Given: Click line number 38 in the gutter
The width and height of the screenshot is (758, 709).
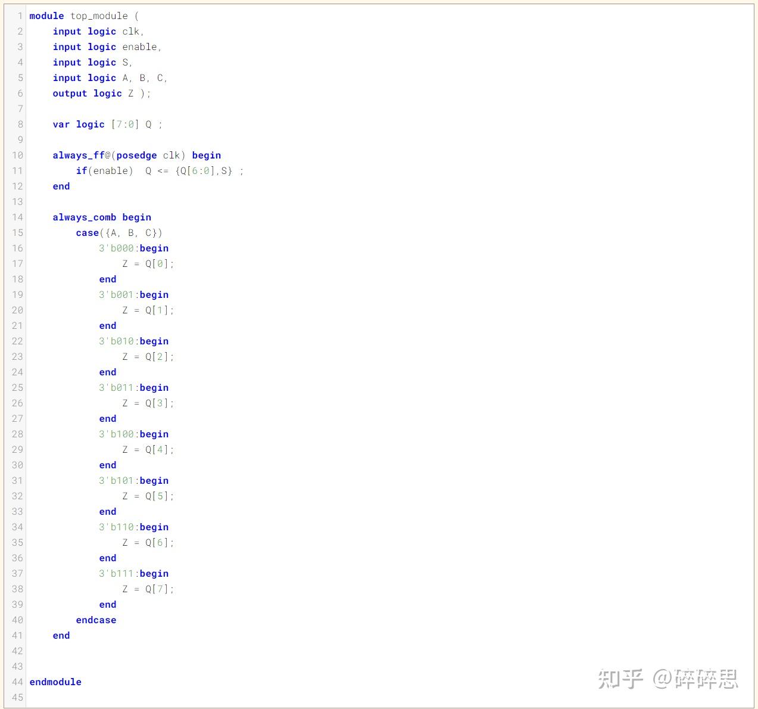Looking at the screenshot, I should click(17, 589).
